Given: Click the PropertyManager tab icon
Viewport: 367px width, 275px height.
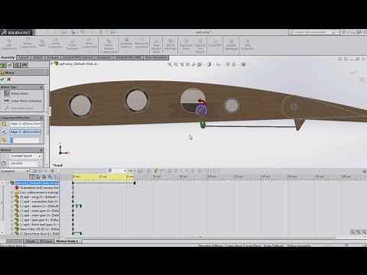Looking at the screenshot, I should click(10, 65).
